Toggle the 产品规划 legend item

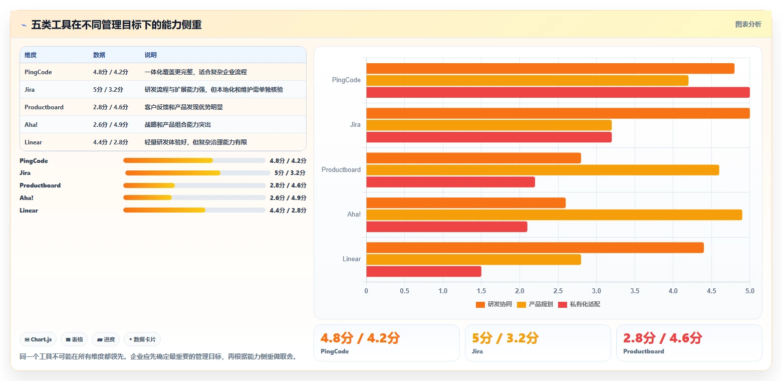click(535, 304)
